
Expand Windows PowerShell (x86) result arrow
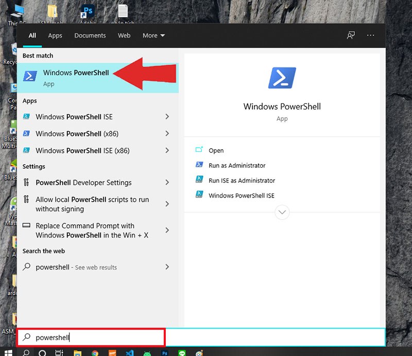coord(167,133)
